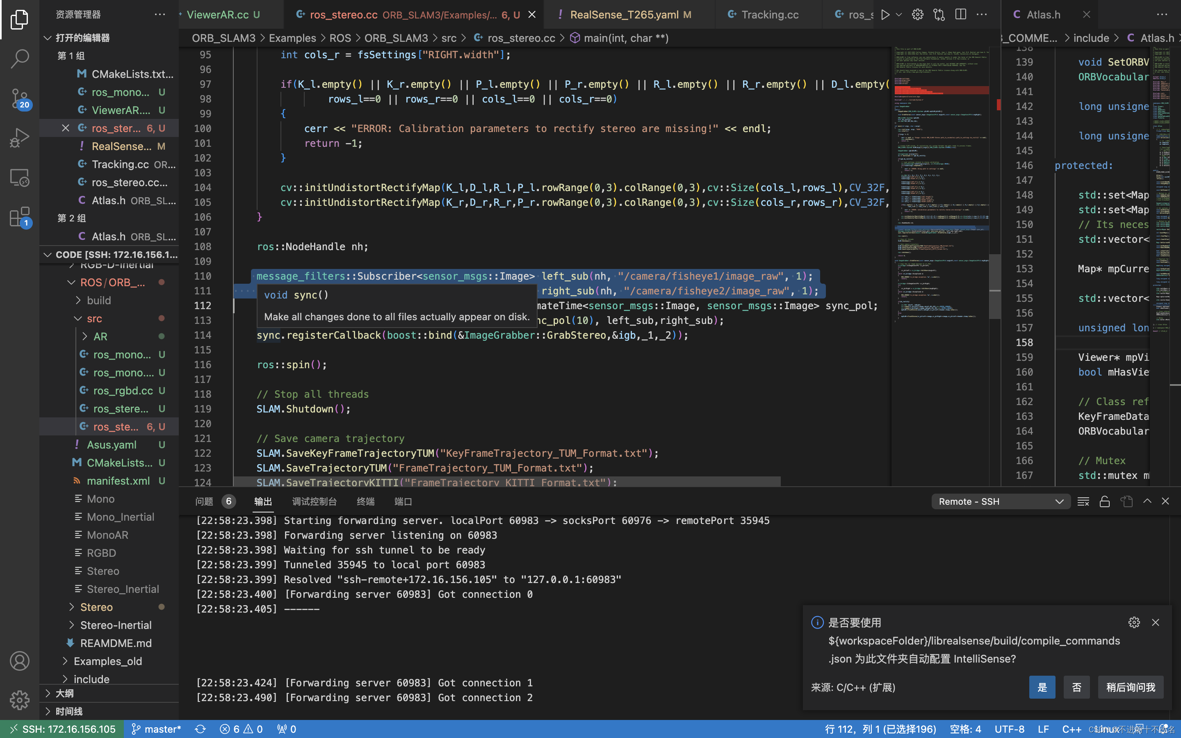
Task: Open the Remote Explorer view
Action: (20, 178)
